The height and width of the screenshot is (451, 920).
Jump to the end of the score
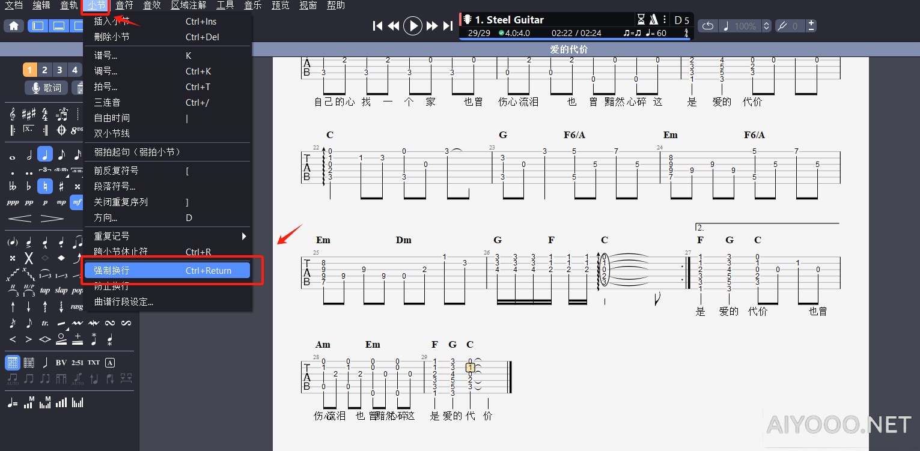[x=448, y=26]
